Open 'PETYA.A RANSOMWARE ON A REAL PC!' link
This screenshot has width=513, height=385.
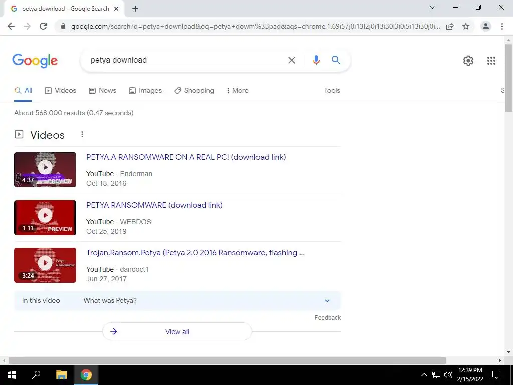[186, 157]
